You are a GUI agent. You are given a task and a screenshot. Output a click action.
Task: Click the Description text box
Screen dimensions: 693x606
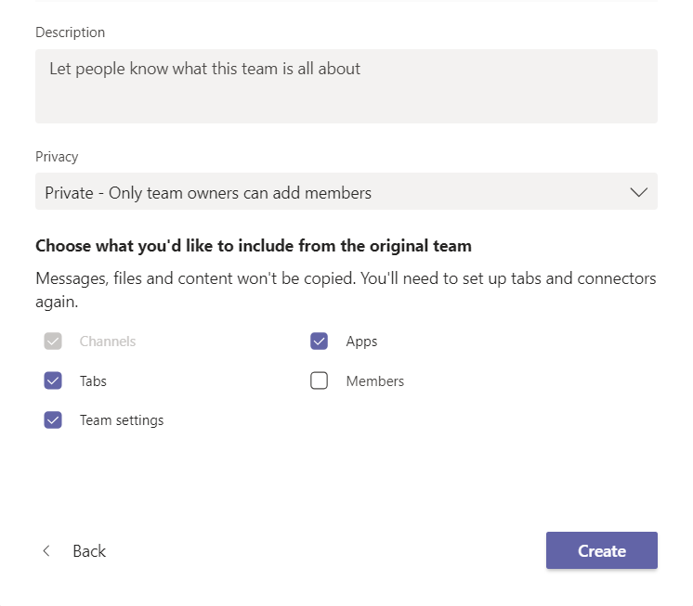346,86
